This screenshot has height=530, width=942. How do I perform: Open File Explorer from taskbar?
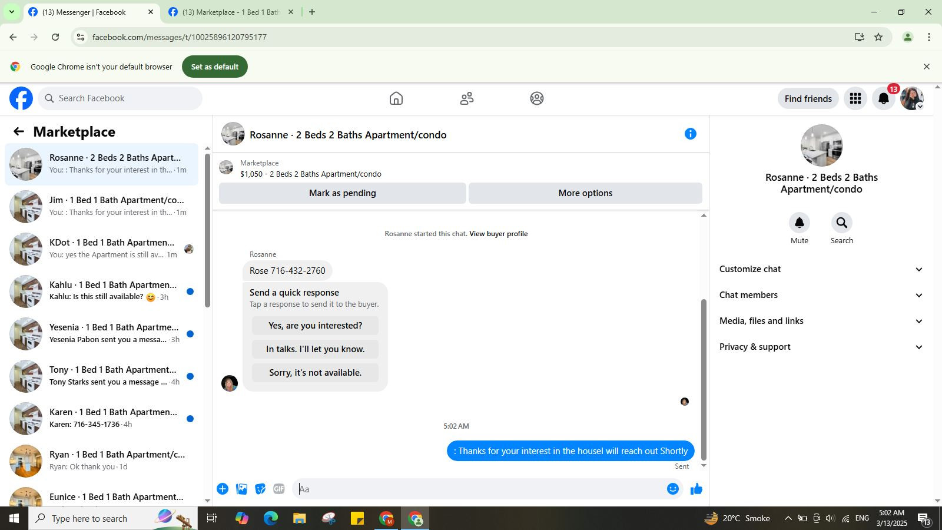(300, 518)
